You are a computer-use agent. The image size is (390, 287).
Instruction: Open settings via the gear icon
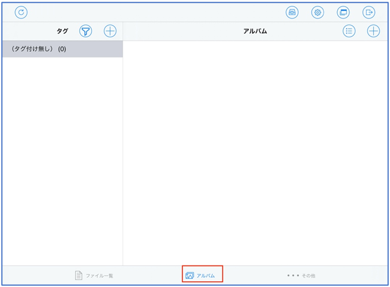click(x=317, y=12)
